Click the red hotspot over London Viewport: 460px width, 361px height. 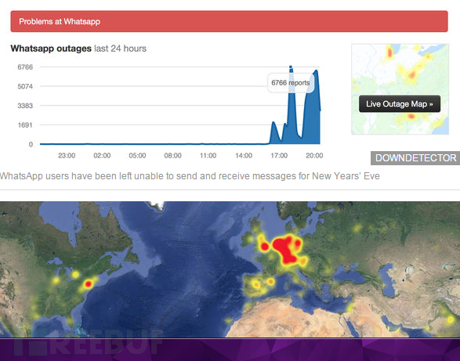coord(264,247)
